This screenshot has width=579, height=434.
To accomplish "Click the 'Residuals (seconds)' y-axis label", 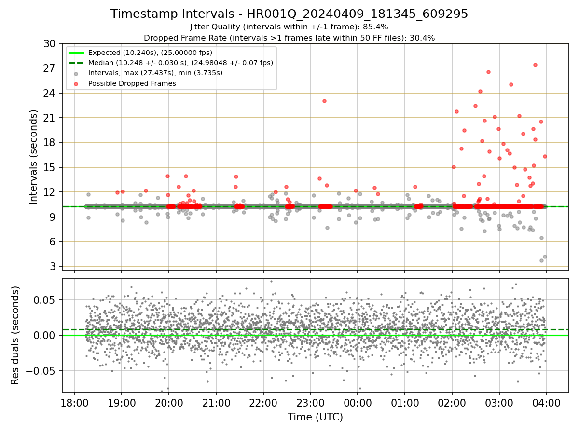I will 15,335.
